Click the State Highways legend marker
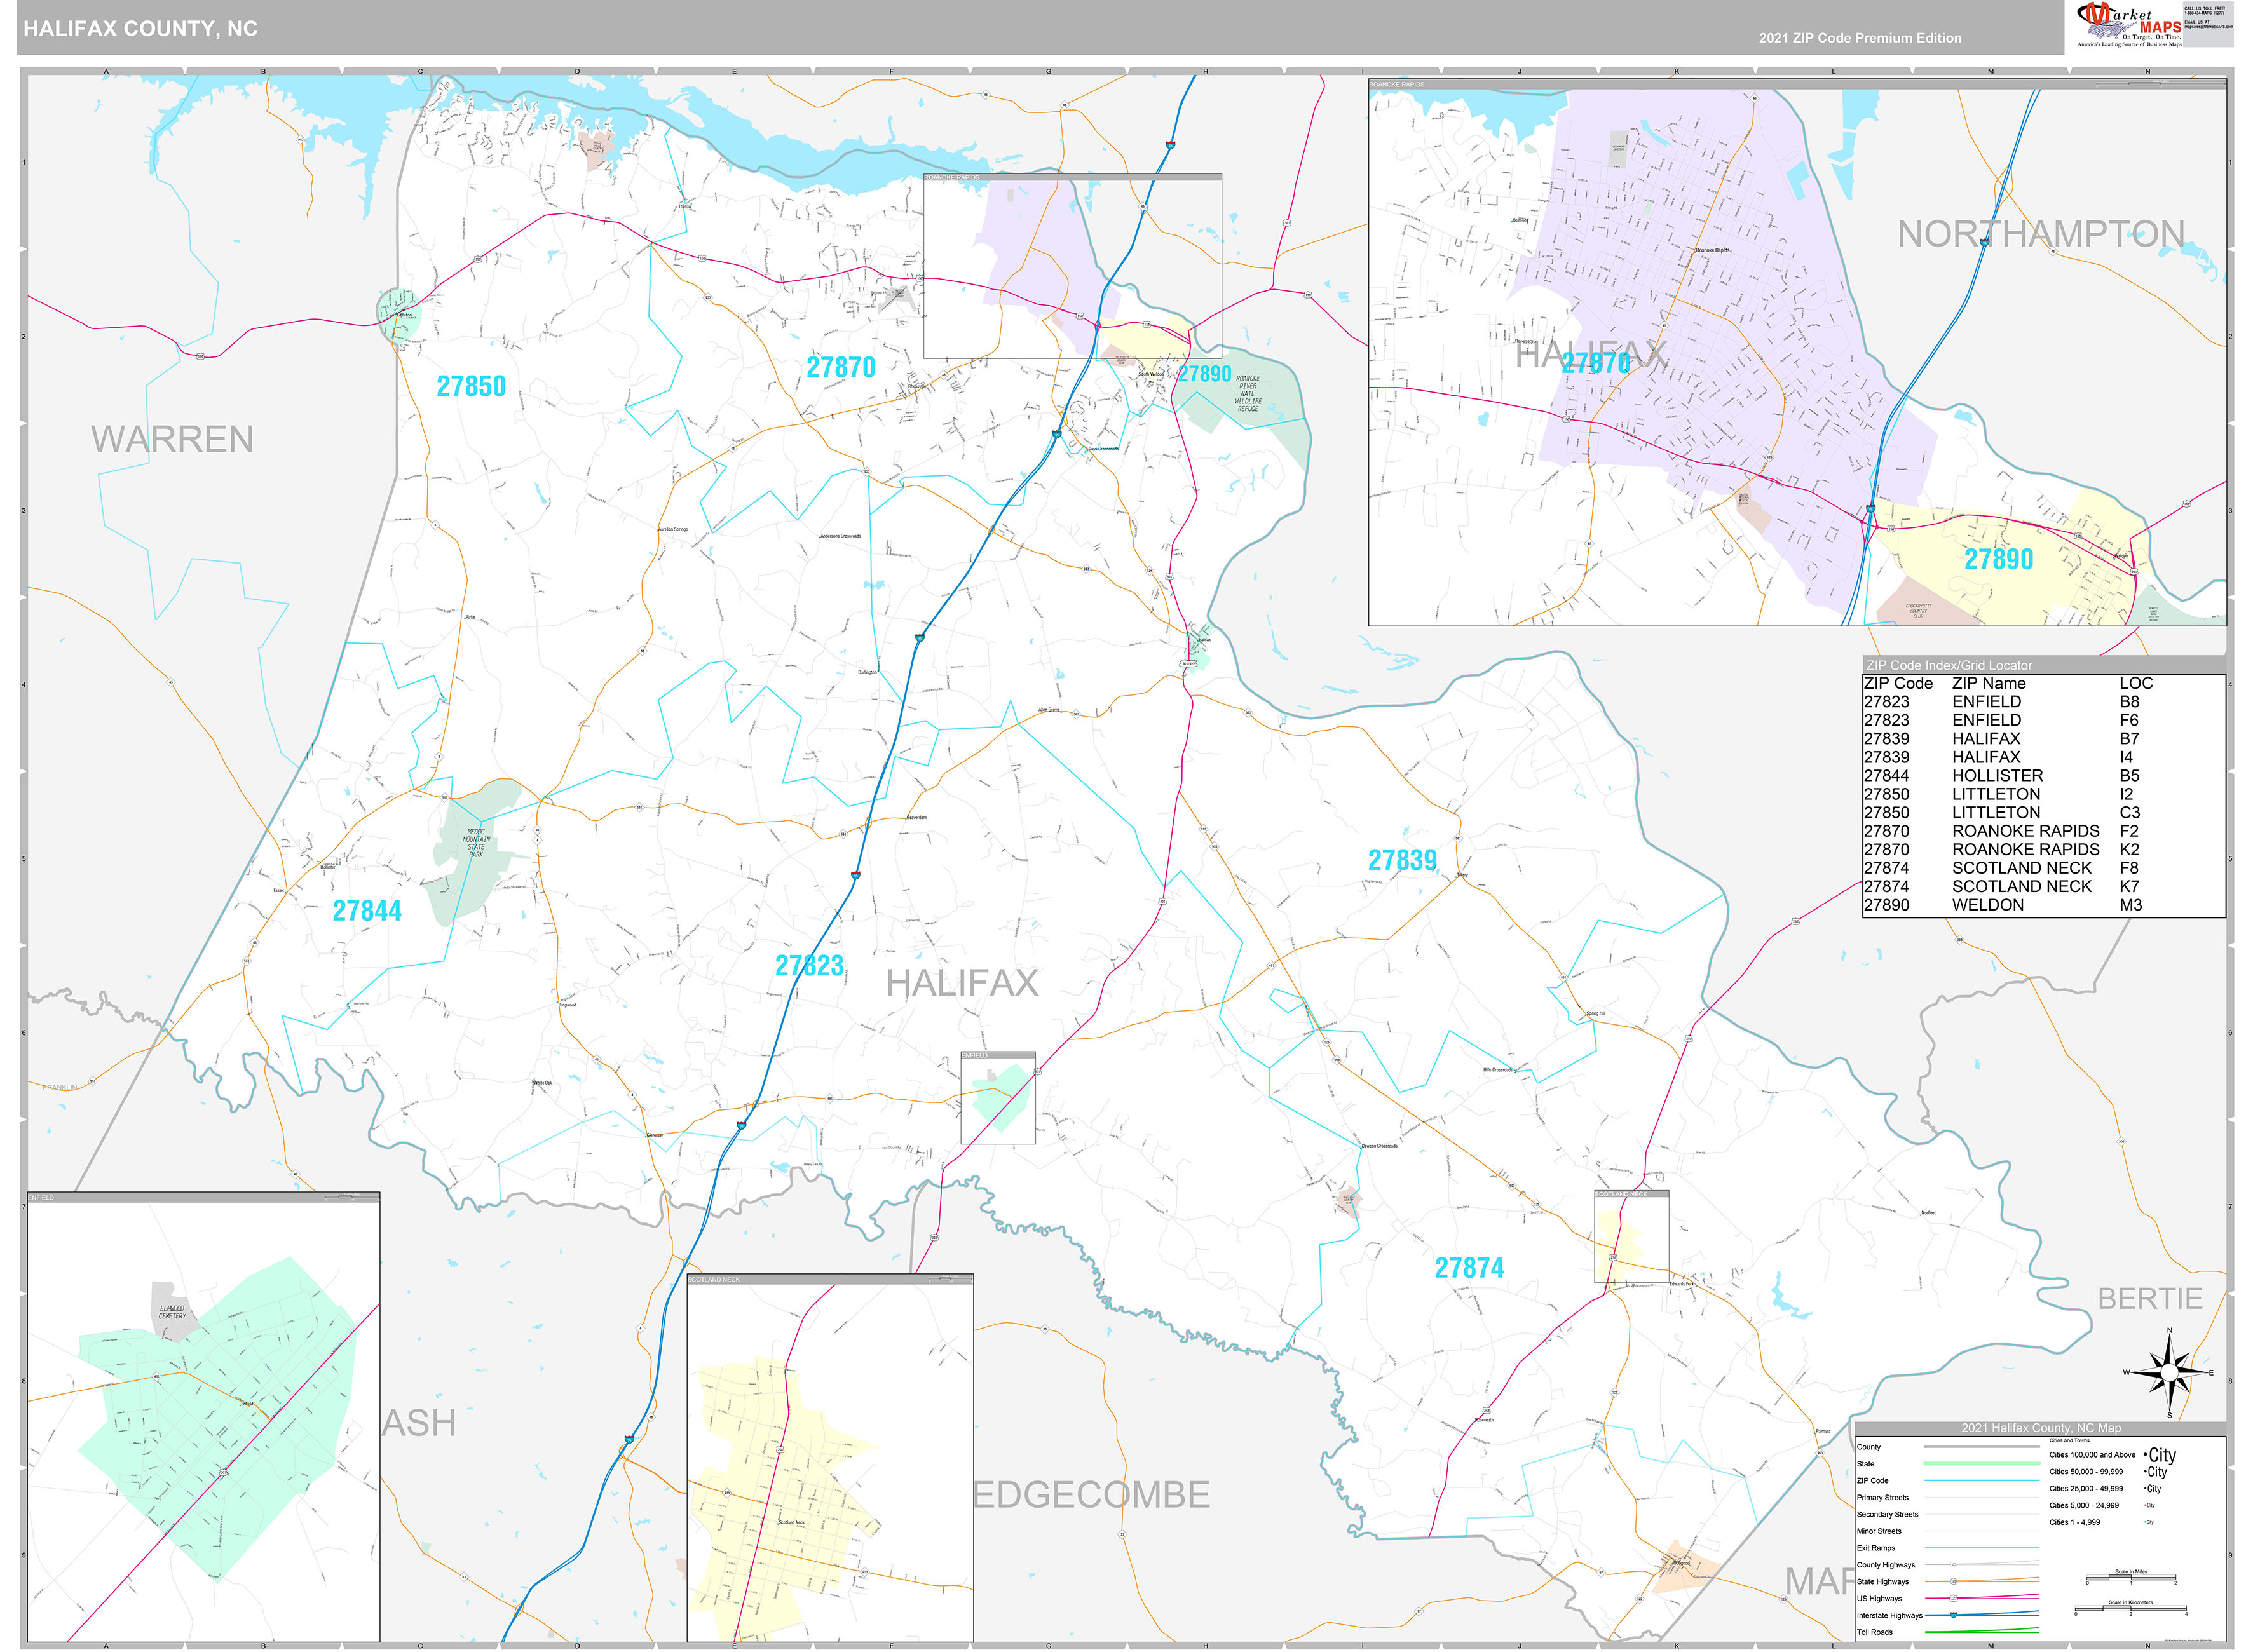Screen dimensions: 2253x1652 pos(1954,1582)
